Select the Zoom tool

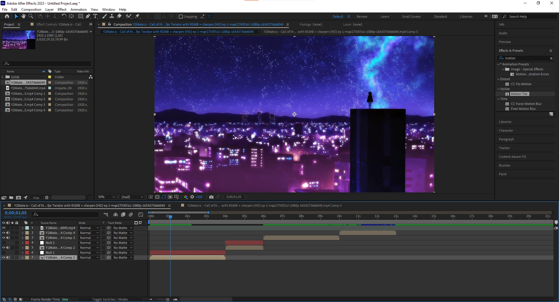31,16
